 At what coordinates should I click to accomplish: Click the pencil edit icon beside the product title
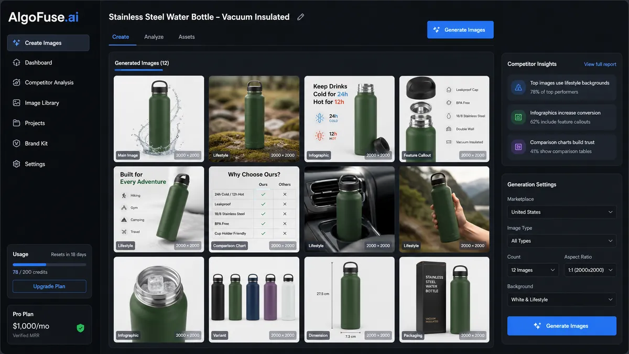[x=300, y=17]
